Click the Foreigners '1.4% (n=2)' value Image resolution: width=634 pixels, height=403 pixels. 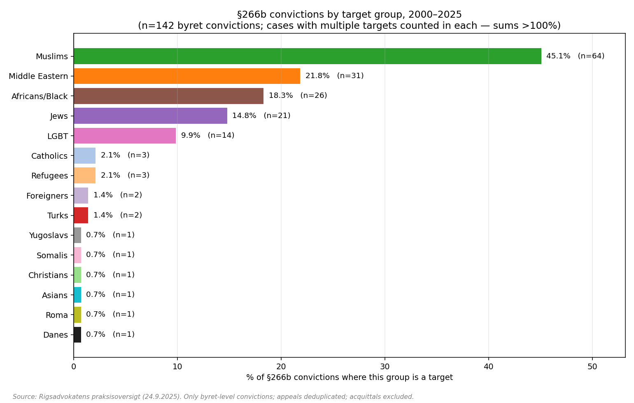pos(118,195)
